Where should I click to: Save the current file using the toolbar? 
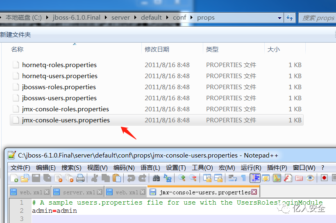tap(36, 178)
